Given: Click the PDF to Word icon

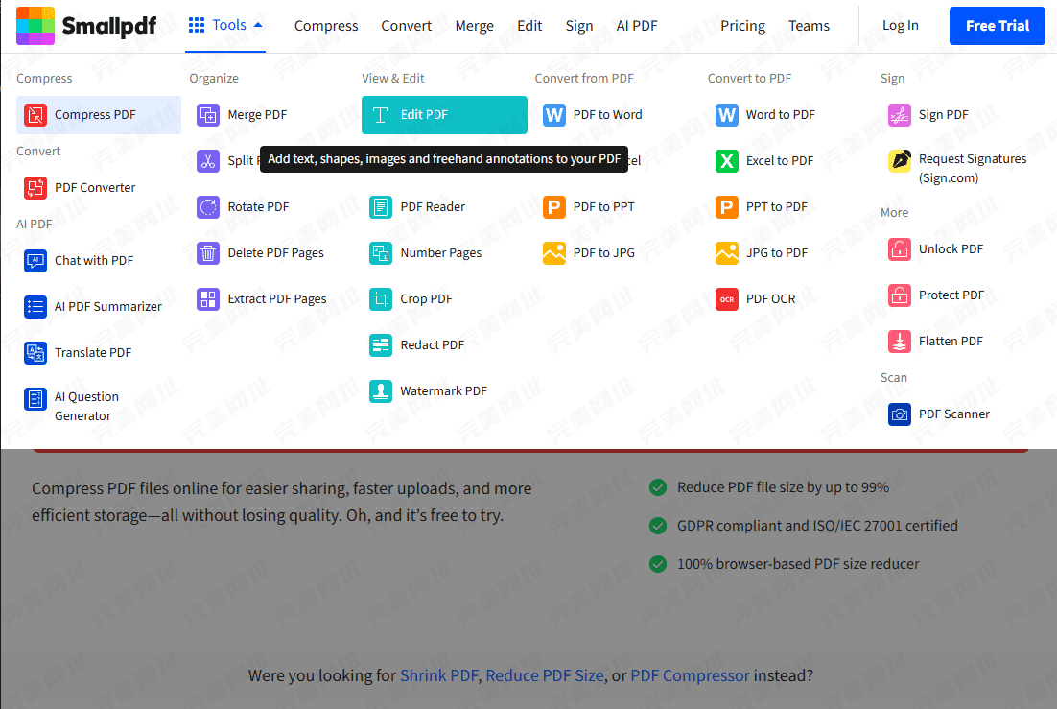Looking at the screenshot, I should [x=554, y=115].
